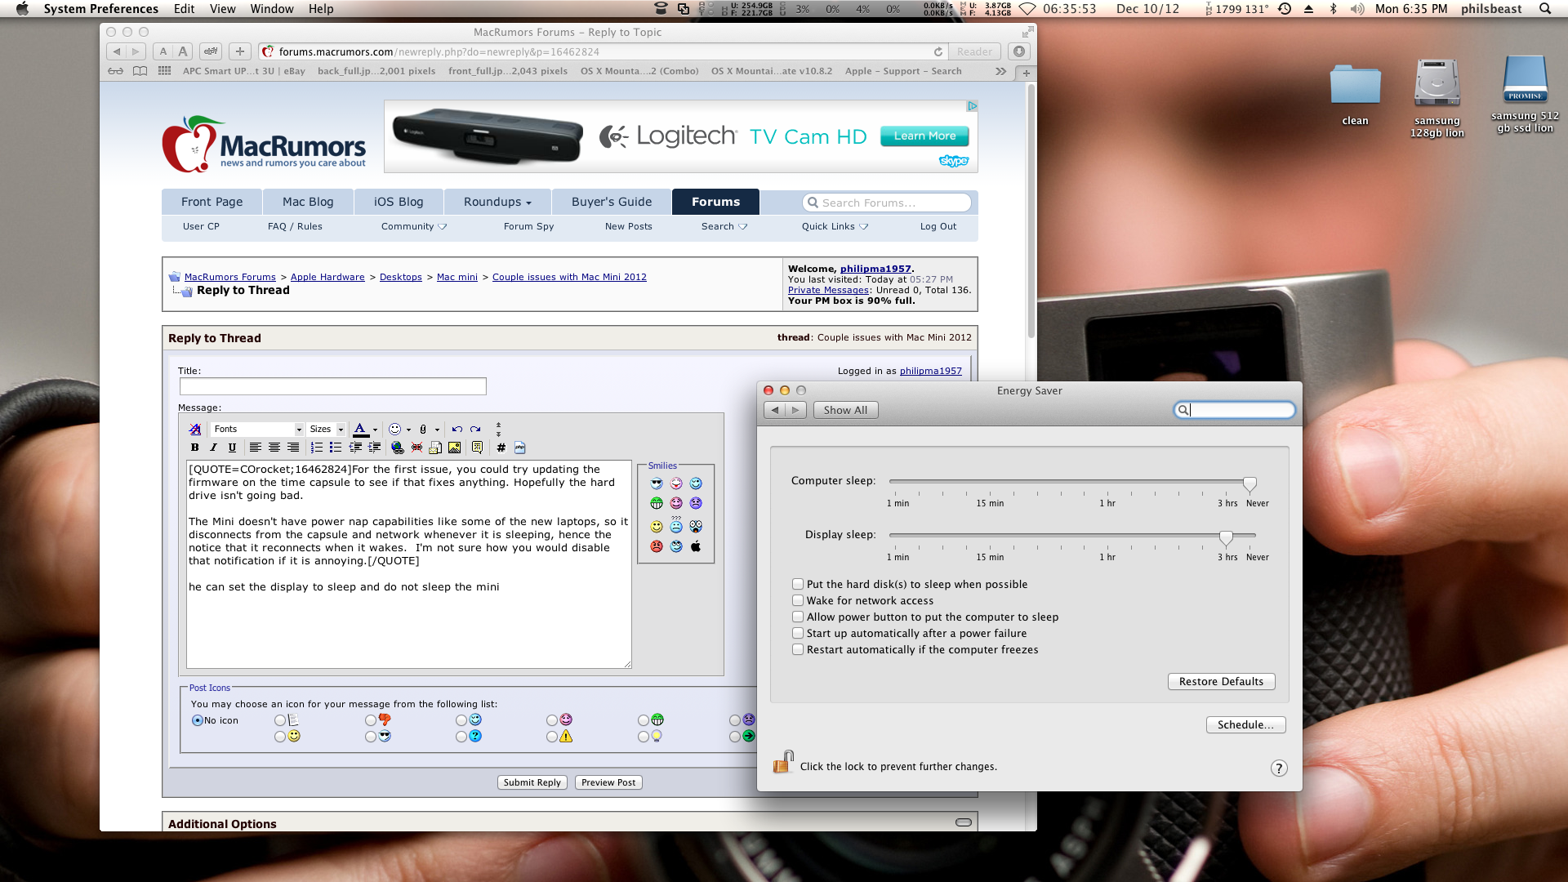1568x882 pixels.
Task: Insert the Apple logo smilie
Action: (x=696, y=546)
